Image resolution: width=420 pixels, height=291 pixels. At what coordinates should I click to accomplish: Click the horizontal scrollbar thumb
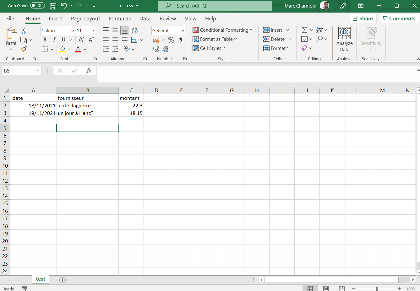332,280
